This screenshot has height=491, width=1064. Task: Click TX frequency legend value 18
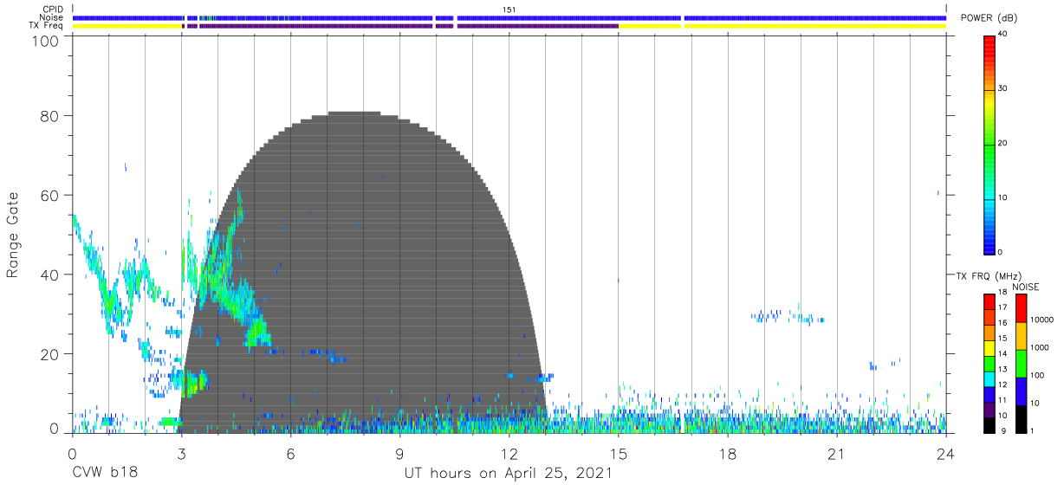point(1002,294)
